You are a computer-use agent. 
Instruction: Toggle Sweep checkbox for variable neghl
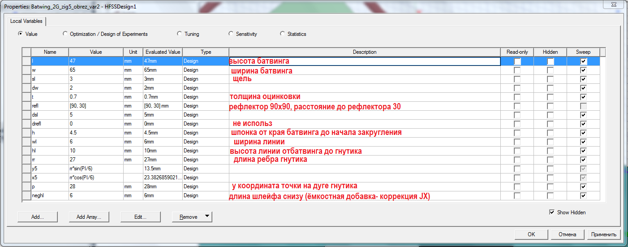click(584, 196)
